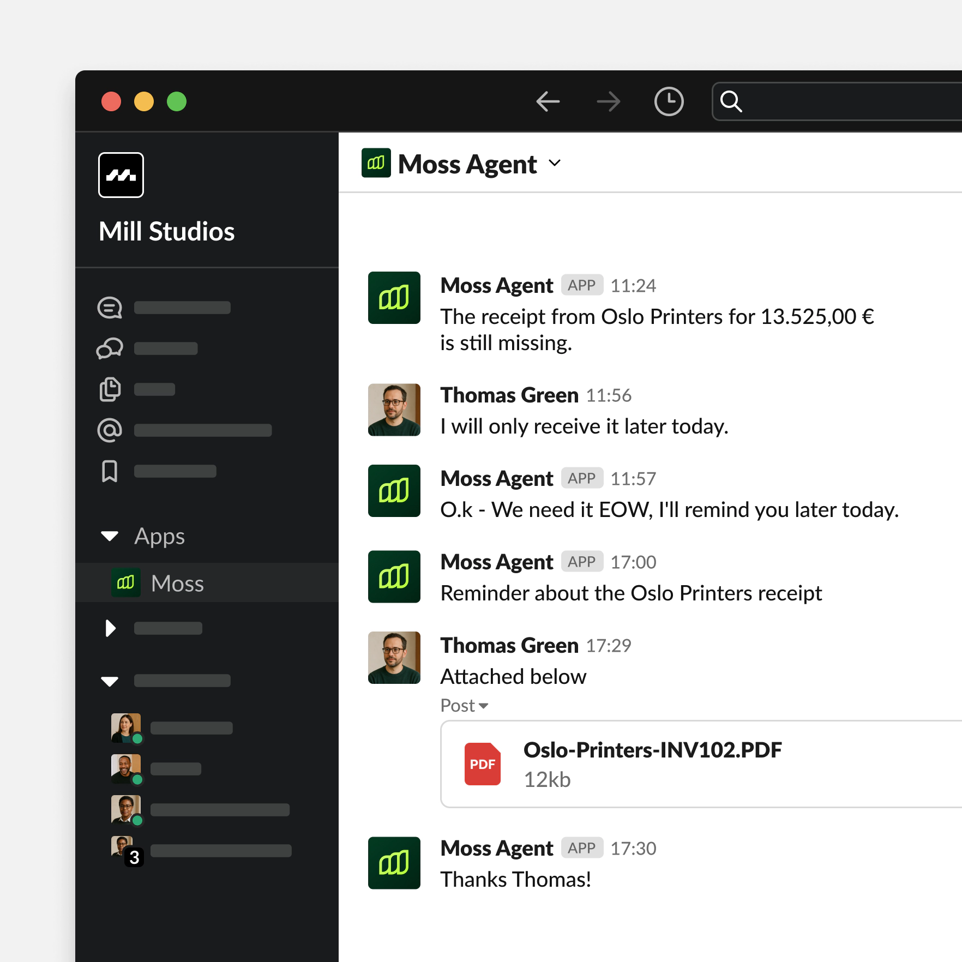
Task: View the mentions icon in sidebar
Action: (x=110, y=430)
